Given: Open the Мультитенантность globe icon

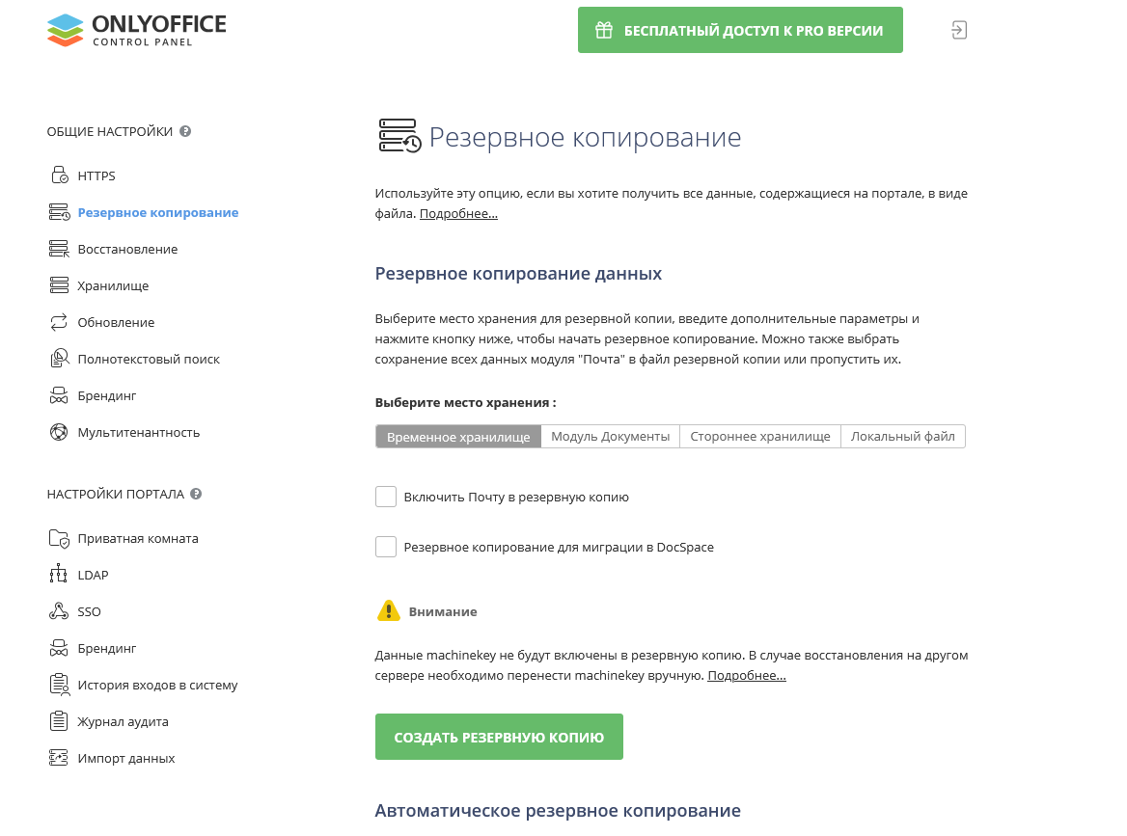Looking at the screenshot, I should (59, 432).
